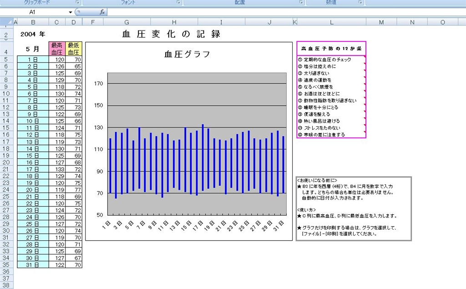Click the yellow 最低血圧 header cell

(73, 49)
